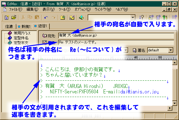Image resolution: width=179 pixels, height=120 pixels.
Task: Click quoted line こんにちは、伊那小の有賀です。
Action: point(80,70)
